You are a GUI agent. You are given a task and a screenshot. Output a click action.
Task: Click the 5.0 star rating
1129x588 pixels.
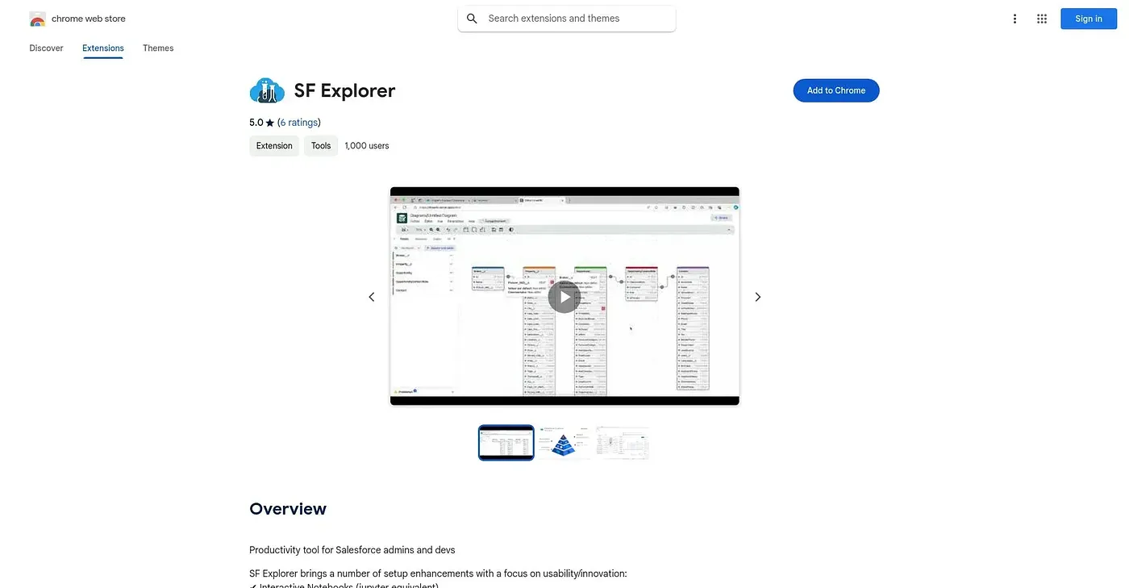point(262,123)
